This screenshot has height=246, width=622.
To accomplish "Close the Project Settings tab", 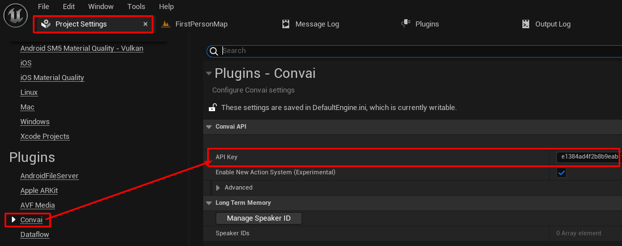I will 145,24.
